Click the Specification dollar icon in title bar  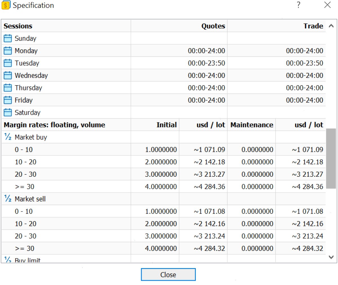(x=6, y=5)
